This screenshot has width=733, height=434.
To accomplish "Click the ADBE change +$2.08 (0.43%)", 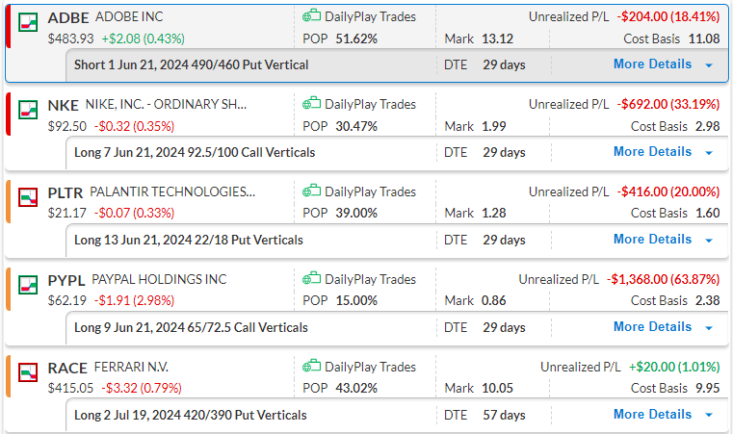I will click(144, 38).
